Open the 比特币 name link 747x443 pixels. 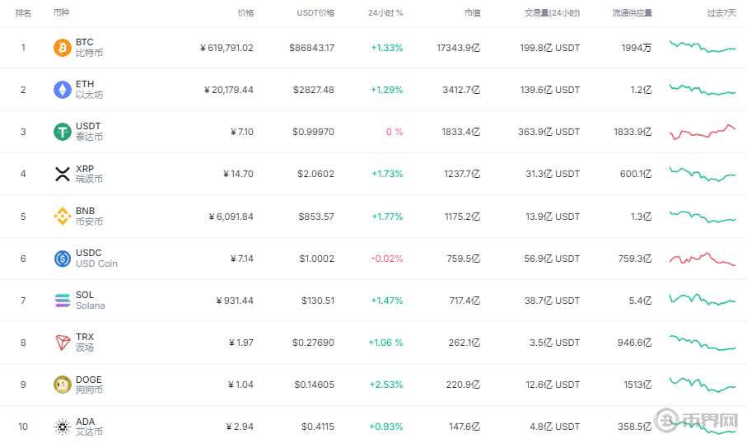[x=89, y=53]
